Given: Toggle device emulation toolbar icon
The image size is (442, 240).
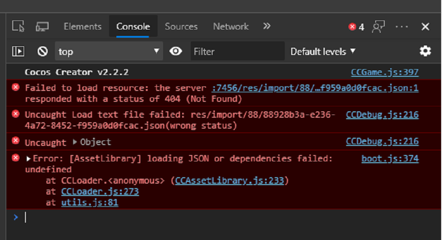Looking at the screenshot, I should tap(42, 27).
